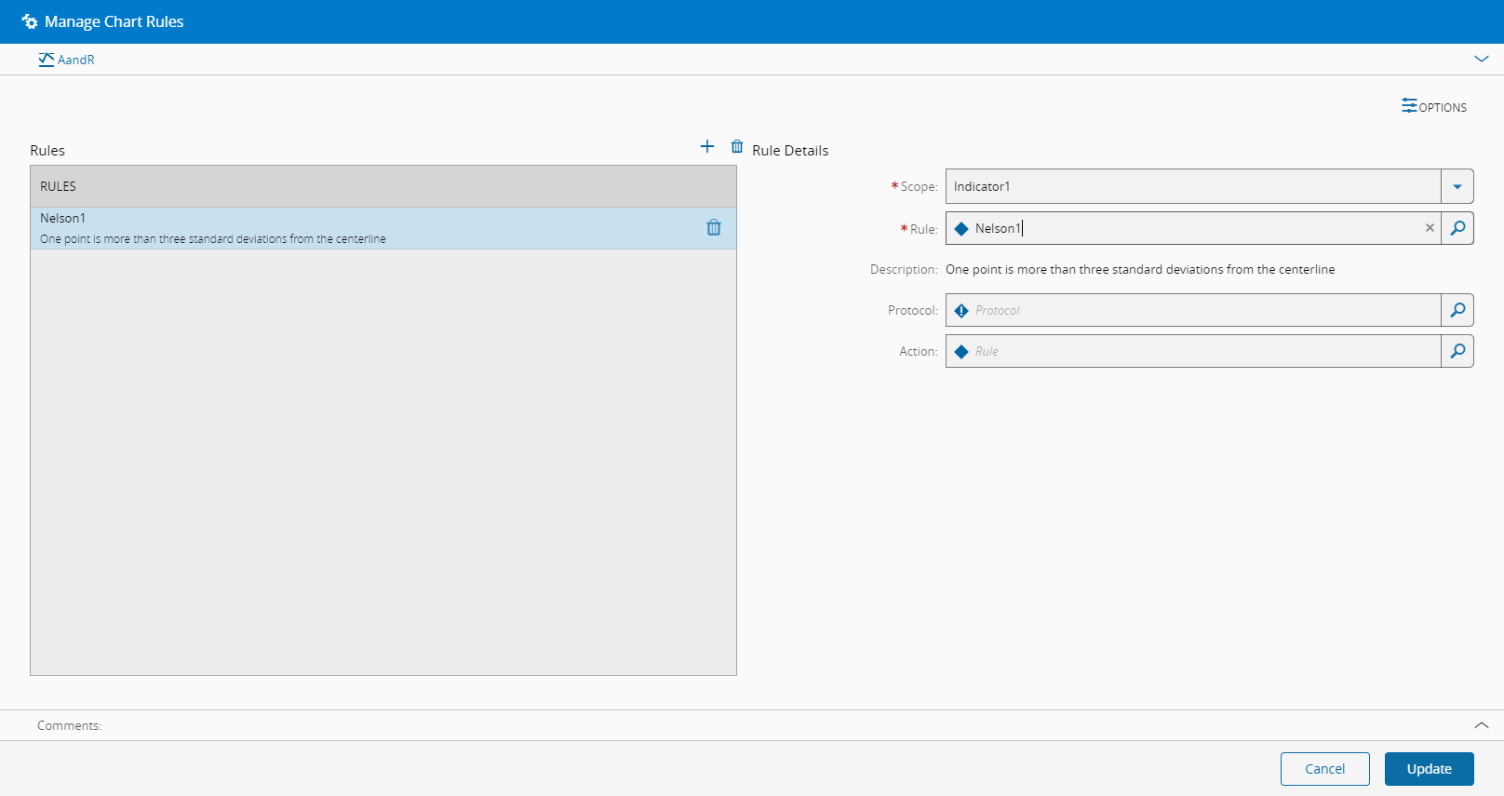Open the Options settings

click(x=1434, y=107)
